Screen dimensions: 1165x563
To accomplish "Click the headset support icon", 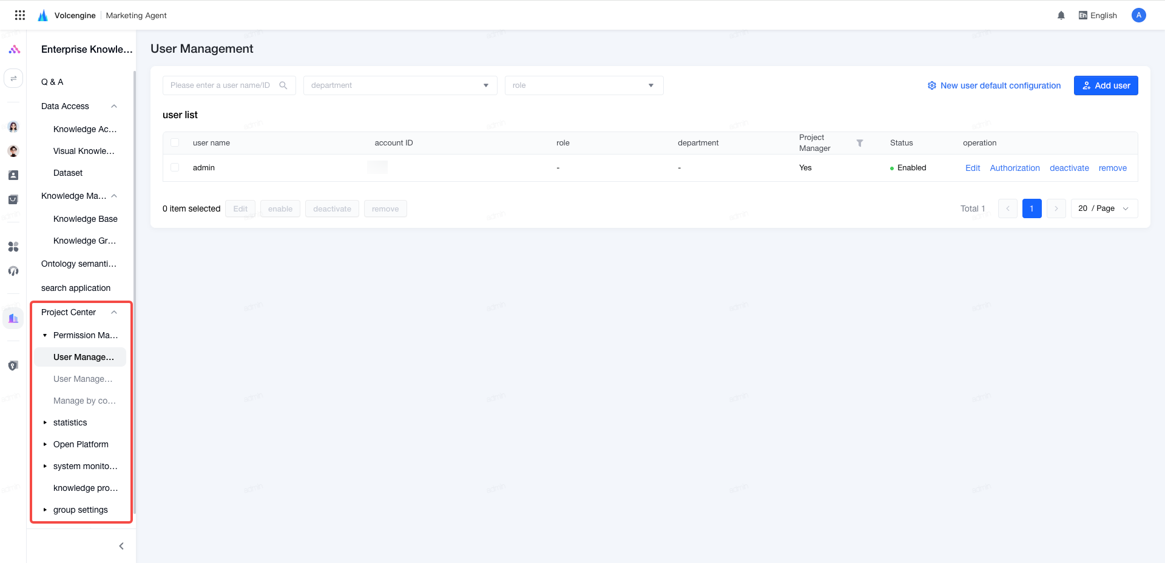I will pos(13,271).
